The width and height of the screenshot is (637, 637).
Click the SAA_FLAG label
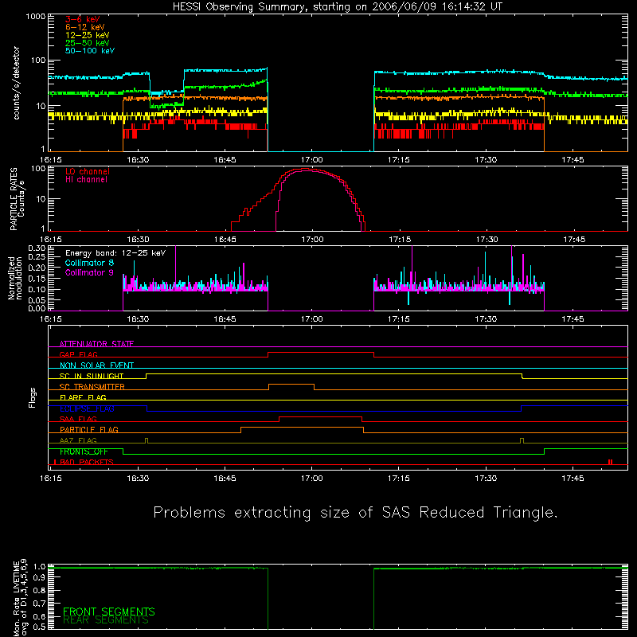click(78, 419)
